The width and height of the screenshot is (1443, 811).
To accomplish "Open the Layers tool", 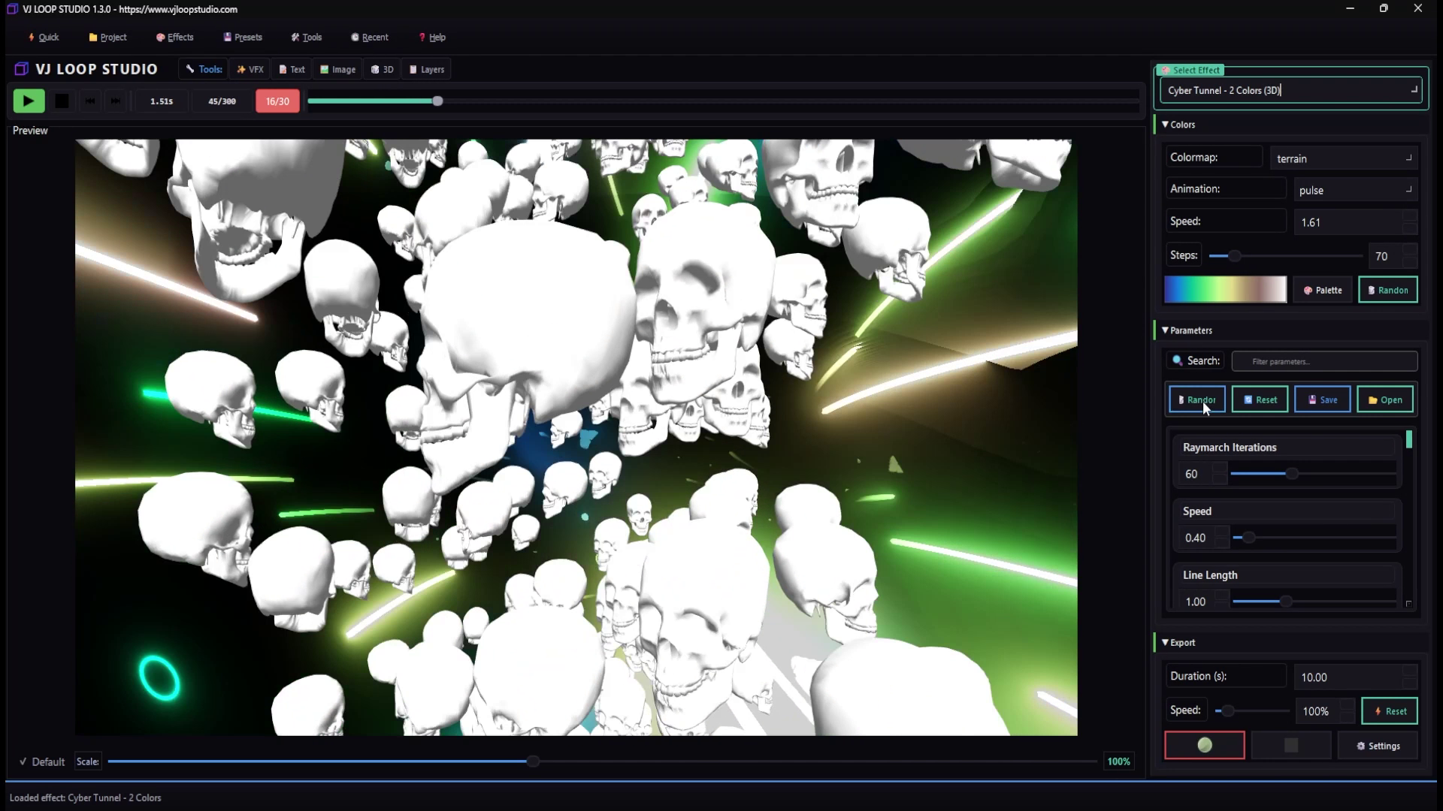I will pyautogui.click(x=426, y=68).
